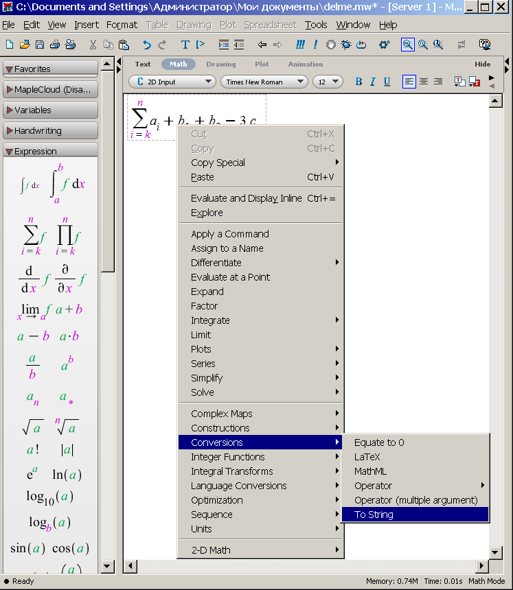Insert an execution group with the [> icon
The height and width of the screenshot is (590, 513).
201,45
